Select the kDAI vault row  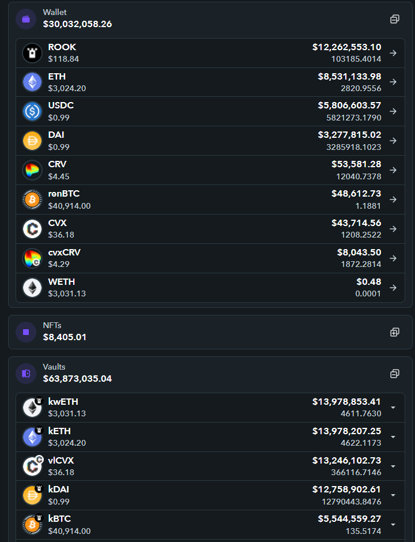point(210,495)
